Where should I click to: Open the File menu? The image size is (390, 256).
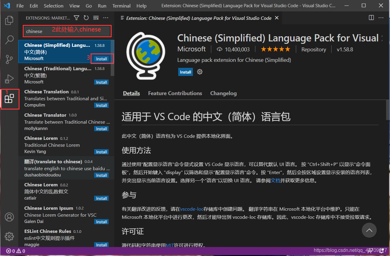coord(20,6)
